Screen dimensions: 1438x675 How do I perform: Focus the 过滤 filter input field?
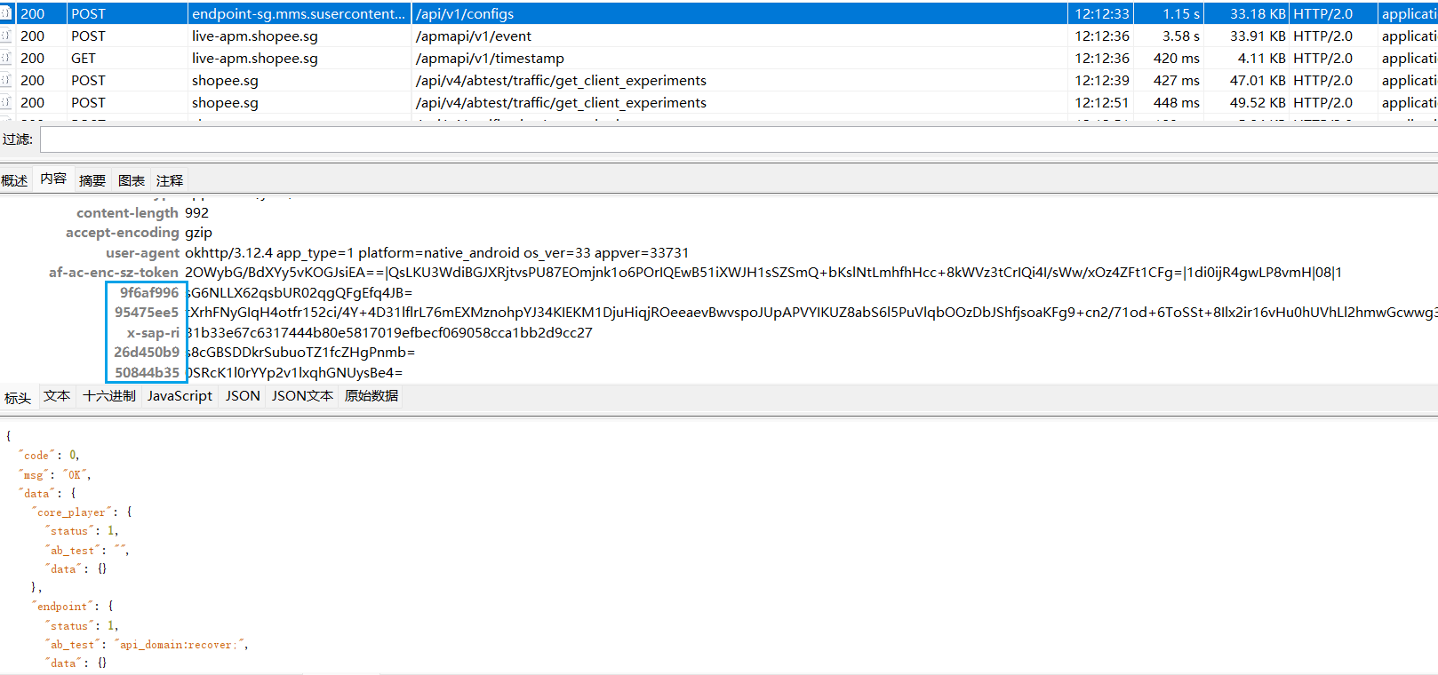pyautogui.click(x=739, y=139)
